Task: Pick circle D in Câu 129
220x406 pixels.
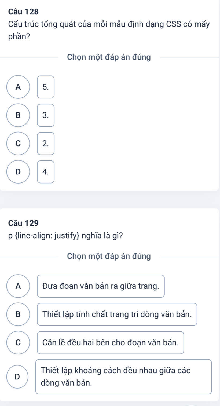Action: click(18, 376)
